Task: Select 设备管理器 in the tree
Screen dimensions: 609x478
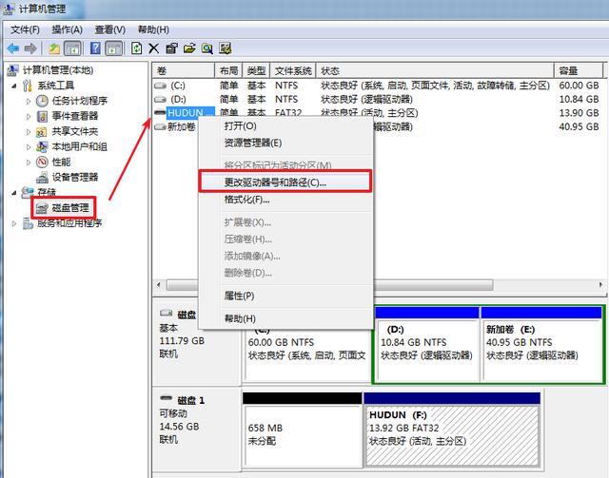Action: coord(75,178)
